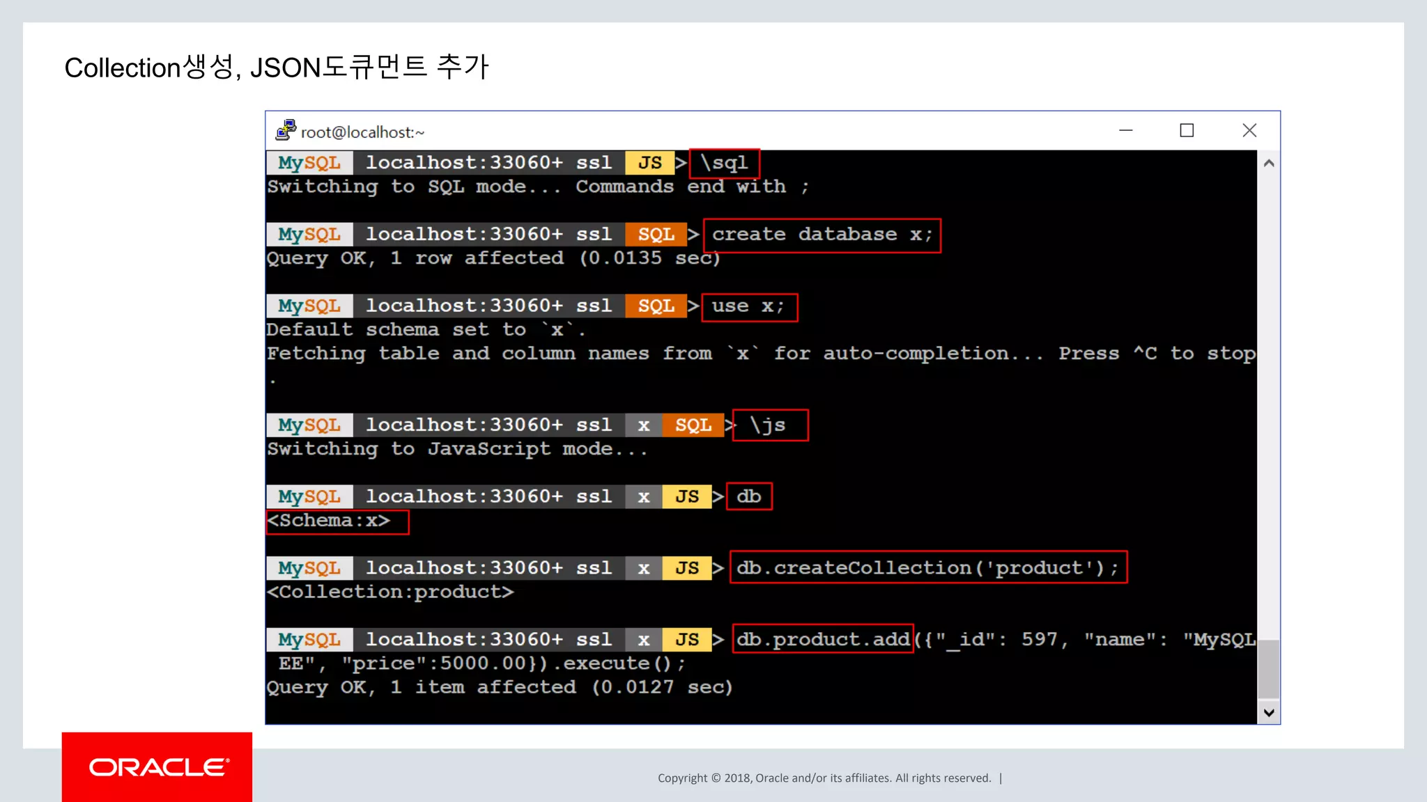Click 'Fetching table and column names' line
The width and height of the screenshot is (1427, 802).
tap(761, 354)
